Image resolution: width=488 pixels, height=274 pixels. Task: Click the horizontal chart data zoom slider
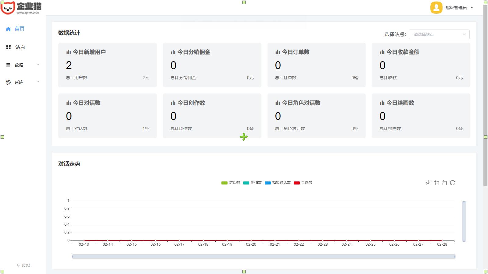[264, 257]
